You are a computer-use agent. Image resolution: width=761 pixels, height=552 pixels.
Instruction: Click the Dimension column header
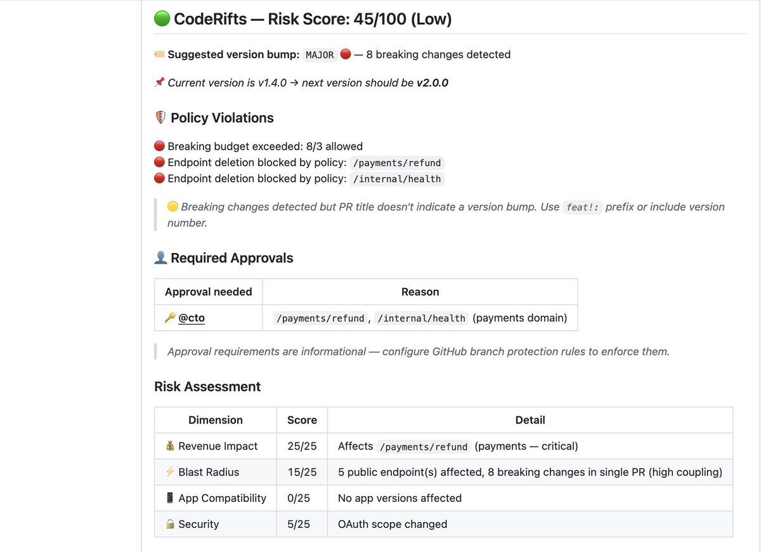tap(216, 420)
